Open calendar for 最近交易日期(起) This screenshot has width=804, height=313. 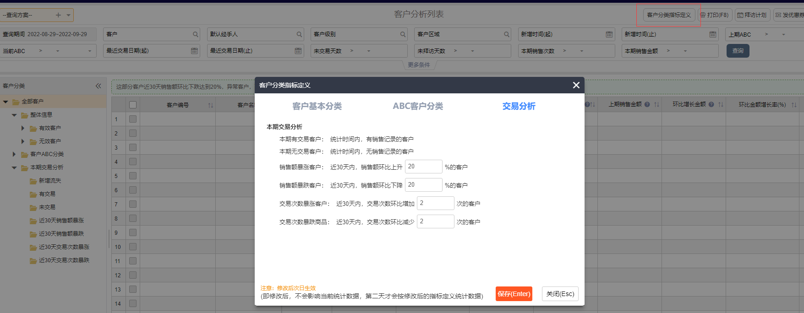pos(194,51)
